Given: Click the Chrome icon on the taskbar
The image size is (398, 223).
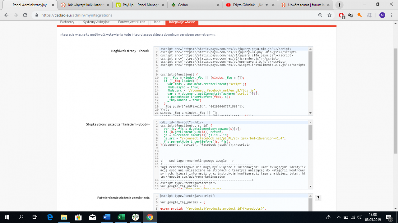Looking at the screenshot, I should coord(150,217).
